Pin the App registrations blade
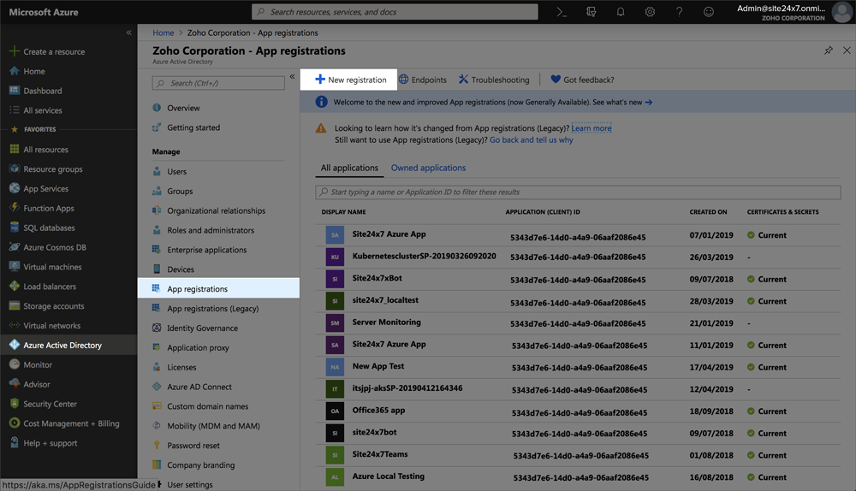The width and height of the screenshot is (856, 491). [x=828, y=50]
